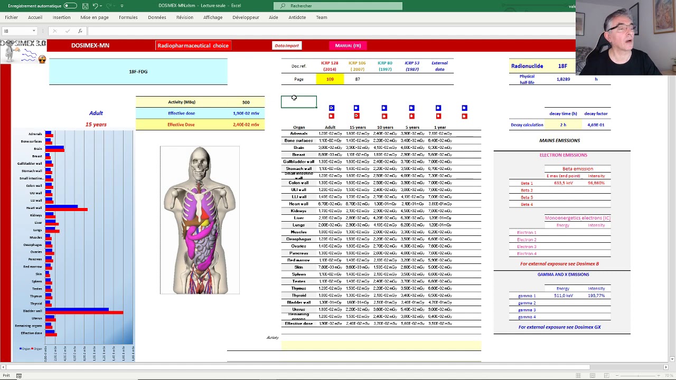Select blue radio button above 5 years column

[411, 108]
